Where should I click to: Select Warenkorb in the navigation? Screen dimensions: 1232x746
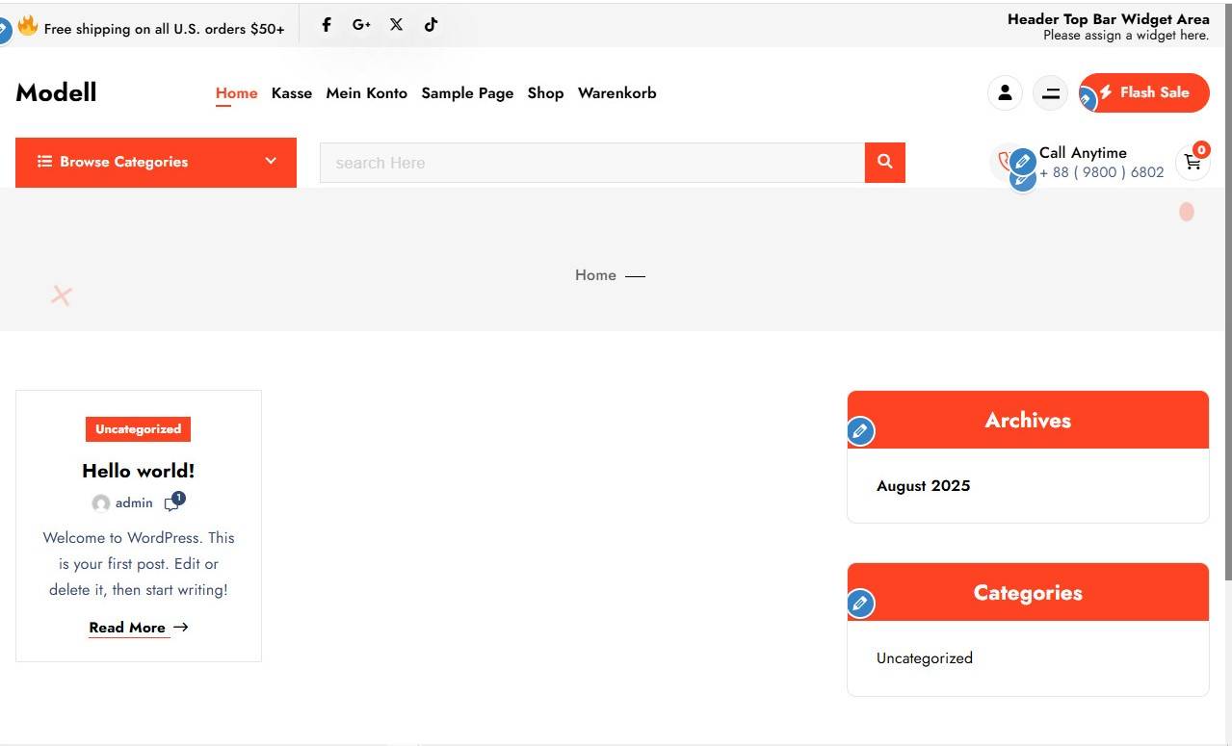[616, 93]
